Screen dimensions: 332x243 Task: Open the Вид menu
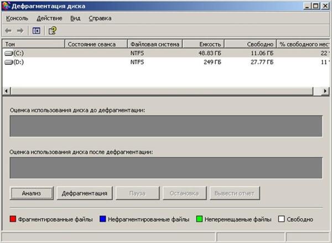pyautogui.click(x=75, y=18)
